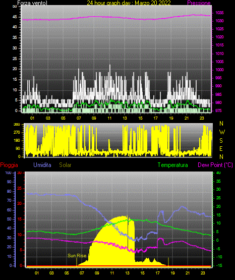This screenshot has width=235, height=280.
Task: Click the E wind direction label
Action: (221, 148)
